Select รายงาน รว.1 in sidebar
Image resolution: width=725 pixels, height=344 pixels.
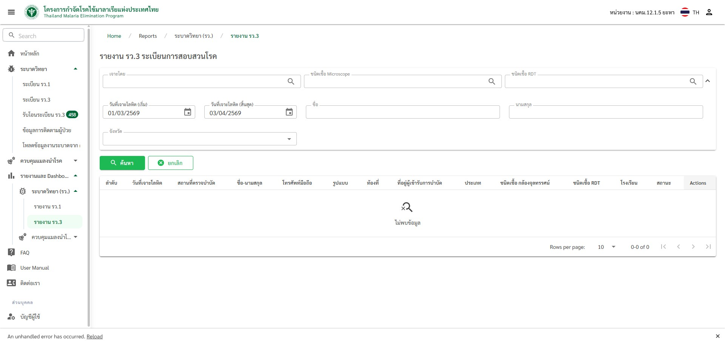click(x=48, y=207)
